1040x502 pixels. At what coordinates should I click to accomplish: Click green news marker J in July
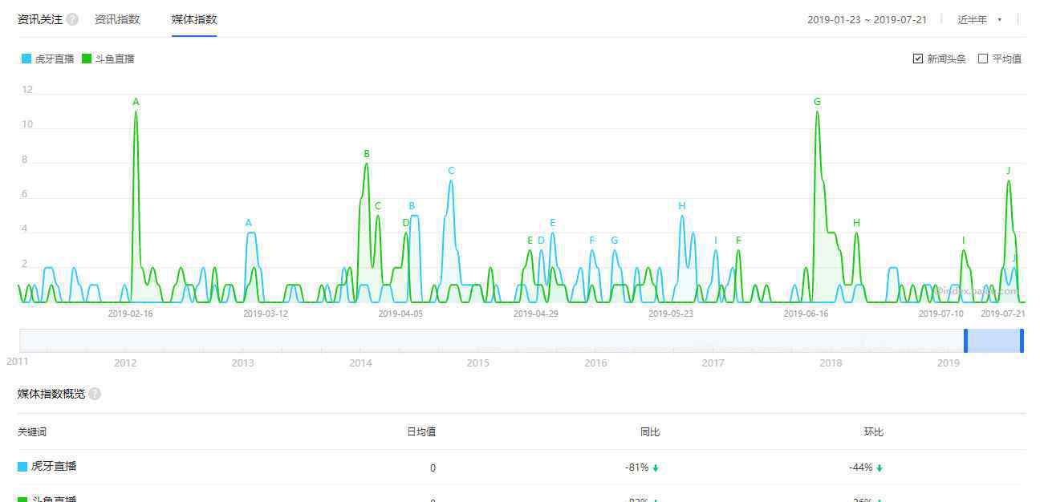1009,171
